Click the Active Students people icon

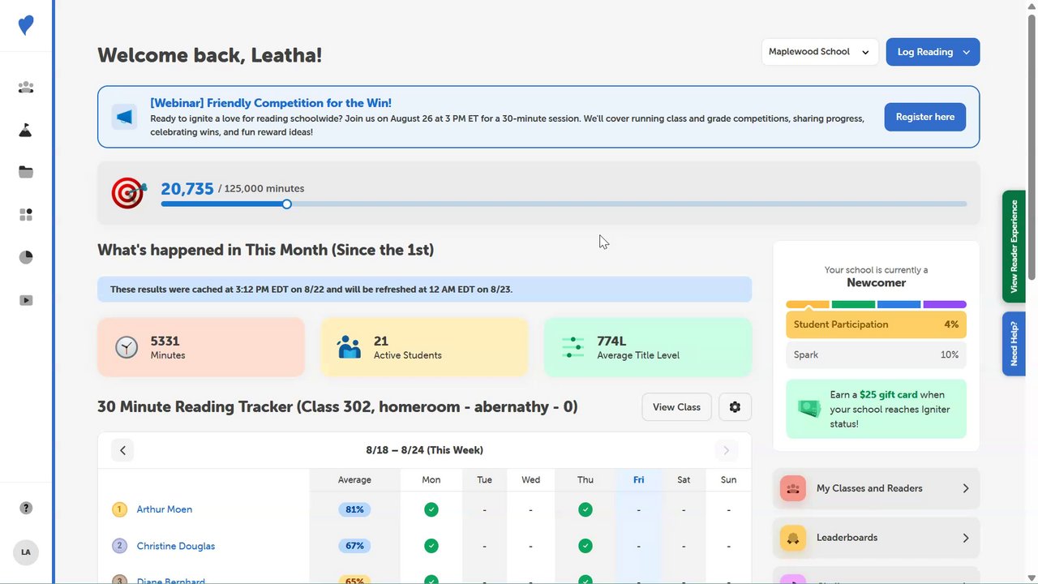click(350, 347)
